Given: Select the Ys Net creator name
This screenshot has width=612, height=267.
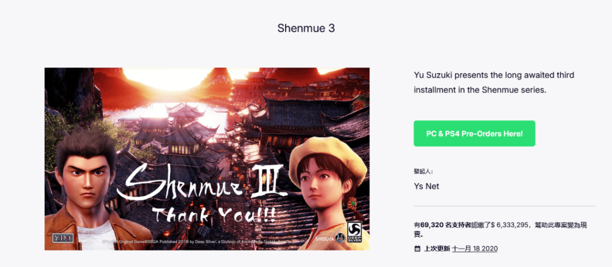Looking at the screenshot, I should tap(426, 187).
